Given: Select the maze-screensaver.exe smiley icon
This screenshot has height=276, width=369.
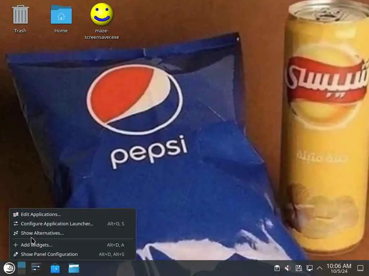Looking at the screenshot, I should tap(102, 14).
